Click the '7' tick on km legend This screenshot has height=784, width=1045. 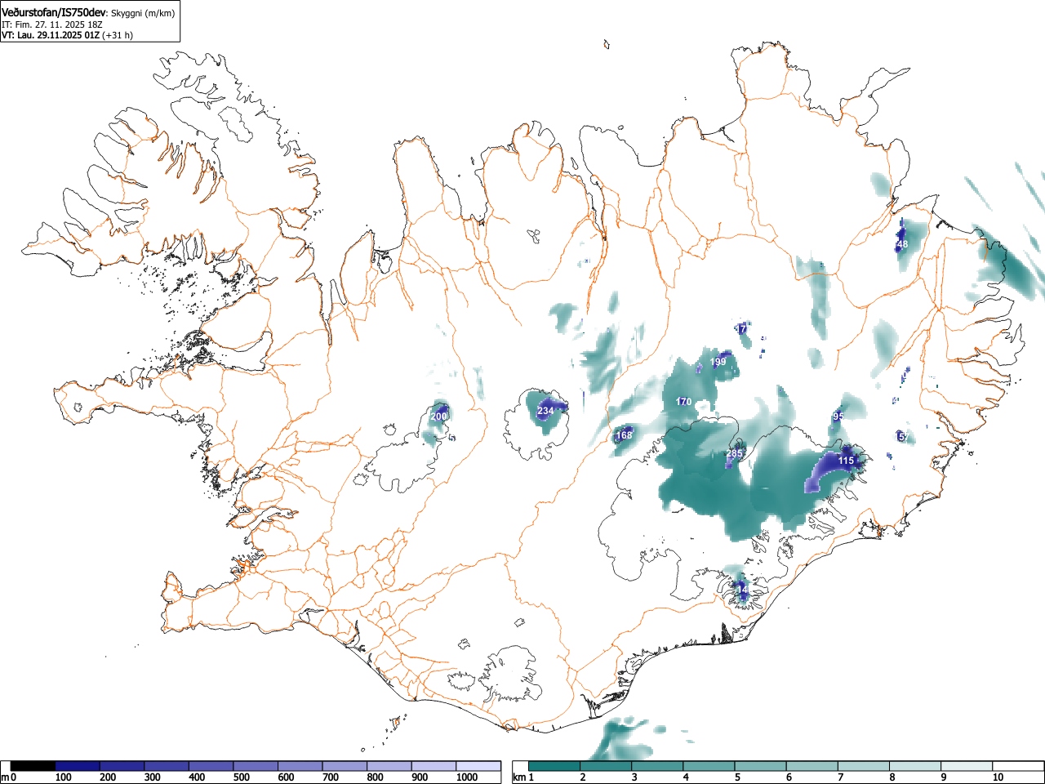[x=840, y=777]
